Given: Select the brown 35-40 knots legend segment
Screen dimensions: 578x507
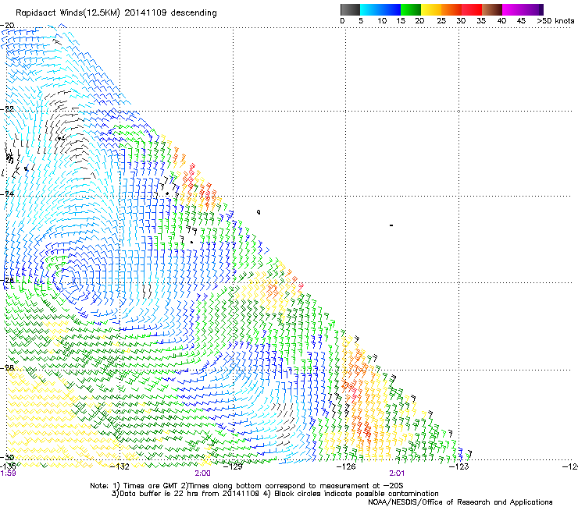Looking at the screenshot, I should 492,9.
